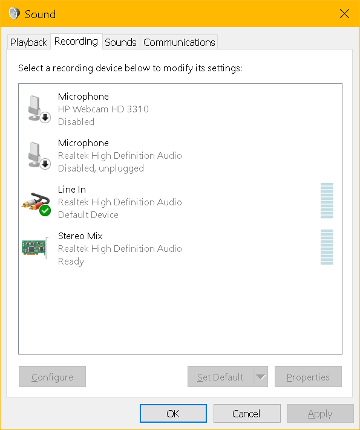Click the green checkmark default device badge
360x430 pixels.
point(45,211)
